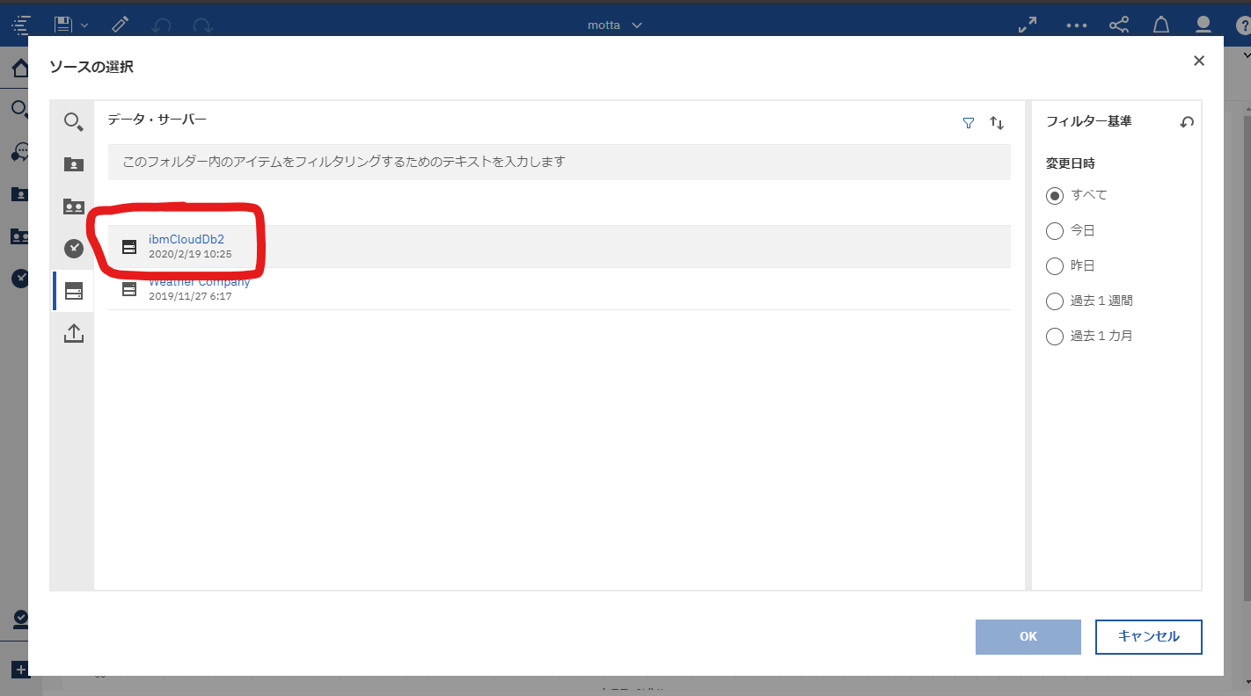
Task: Expand the save options dropdown arrow
Action: [84, 25]
